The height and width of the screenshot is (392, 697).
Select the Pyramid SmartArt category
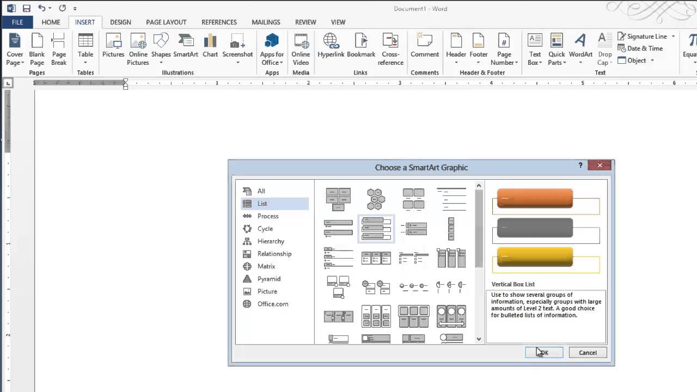point(274,279)
